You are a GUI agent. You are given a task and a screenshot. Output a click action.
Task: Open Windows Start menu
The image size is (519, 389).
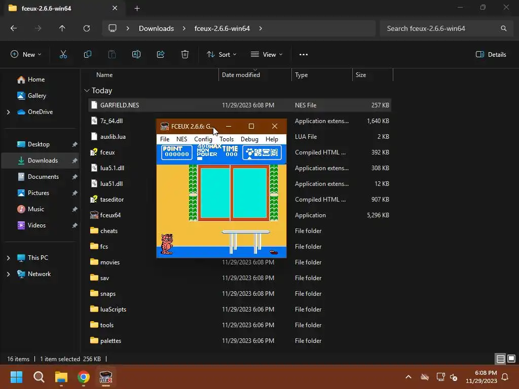pos(16,377)
